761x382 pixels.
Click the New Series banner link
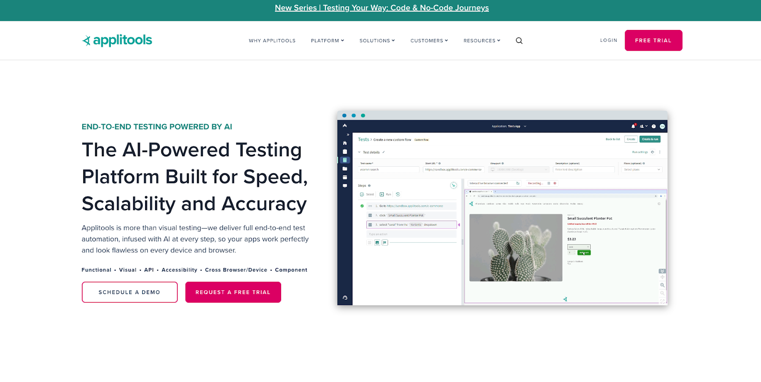pyautogui.click(x=381, y=8)
